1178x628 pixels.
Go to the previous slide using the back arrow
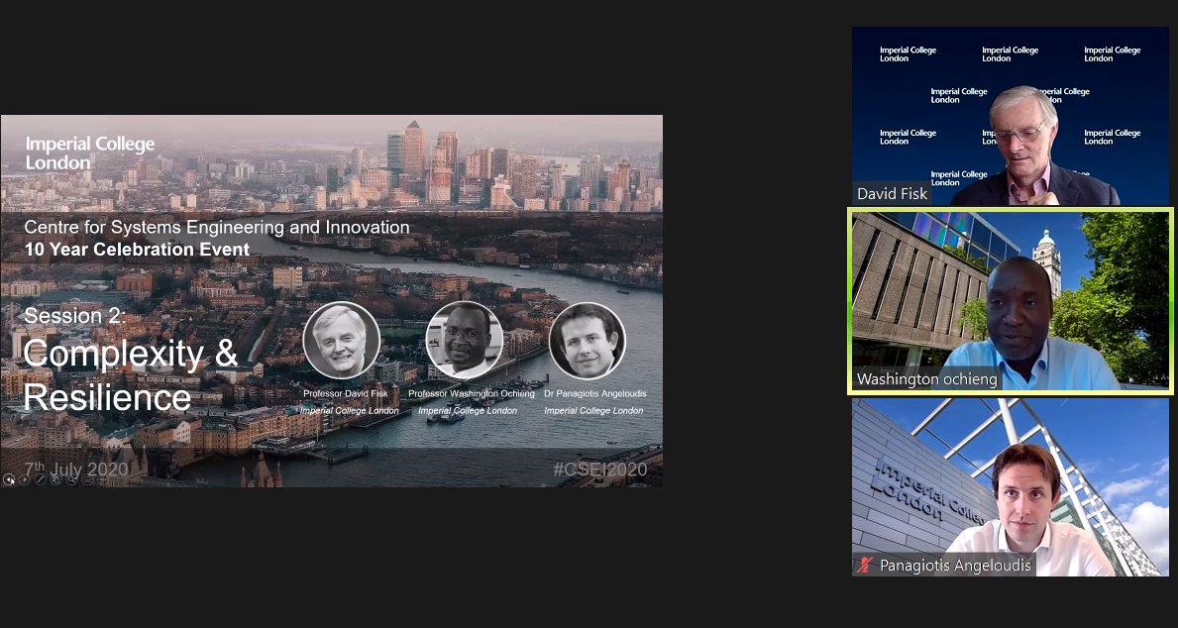click(x=9, y=479)
